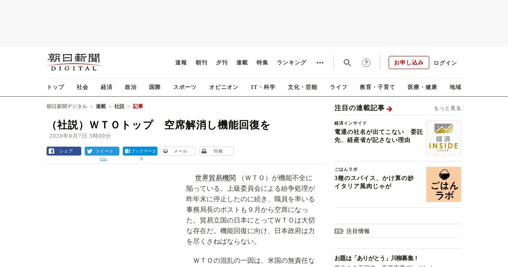Select the スポーツ category tab
This screenshot has width=508, height=267.
coord(185,87)
